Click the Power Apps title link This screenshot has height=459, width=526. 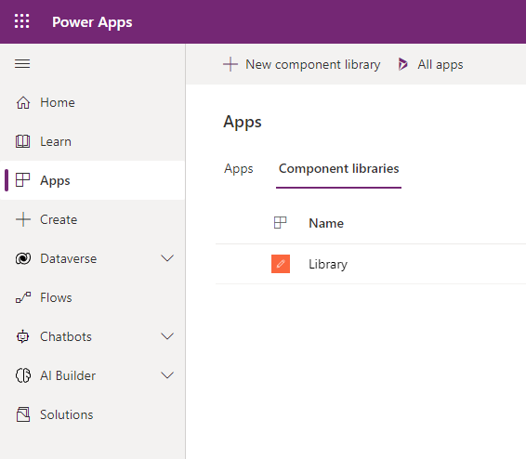[92, 22]
